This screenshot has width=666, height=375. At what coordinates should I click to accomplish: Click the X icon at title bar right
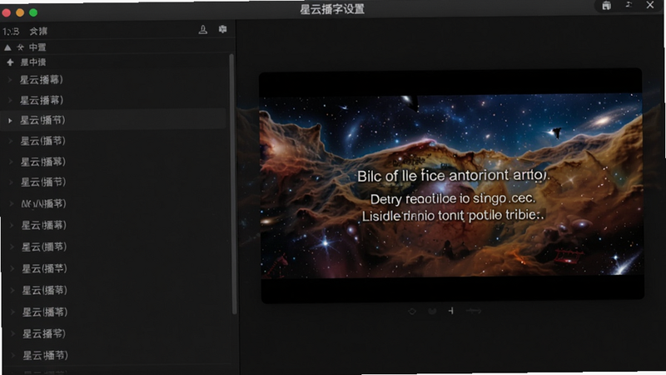click(x=650, y=5)
